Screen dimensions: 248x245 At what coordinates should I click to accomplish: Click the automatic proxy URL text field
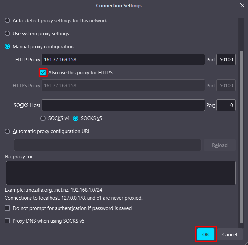point(108,145)
